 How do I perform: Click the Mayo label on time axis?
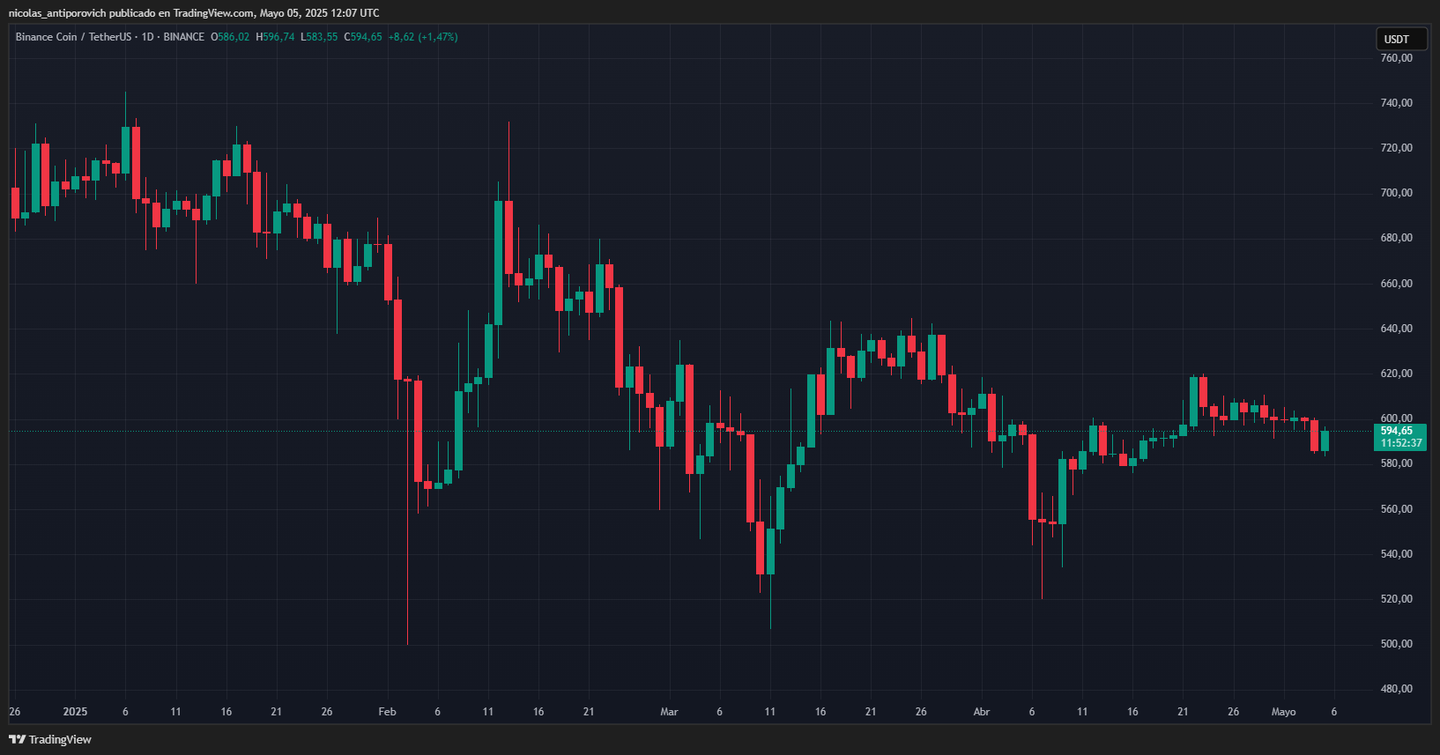pyautogui.click(x=1283, y=712)
